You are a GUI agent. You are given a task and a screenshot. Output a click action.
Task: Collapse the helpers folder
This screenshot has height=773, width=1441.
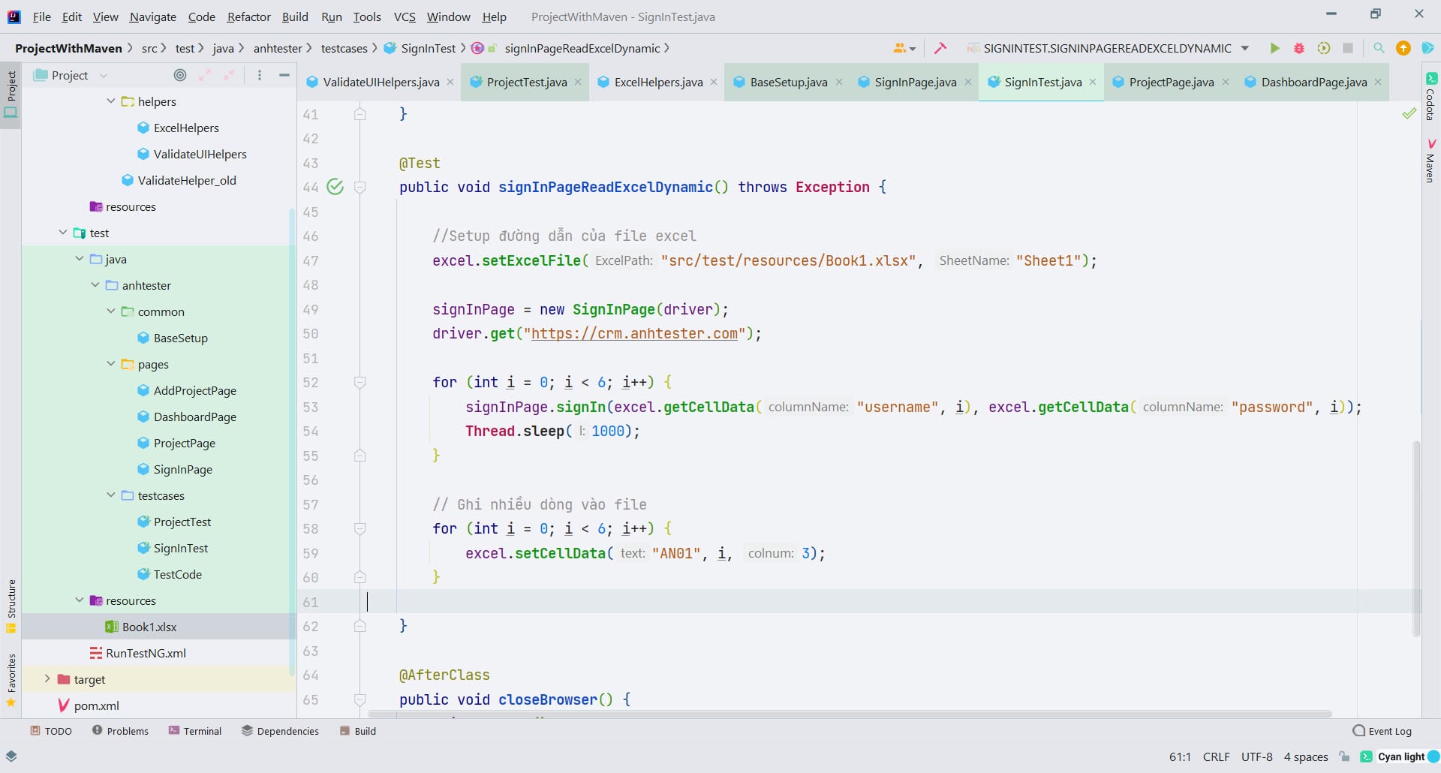click(x=111, y=101)
